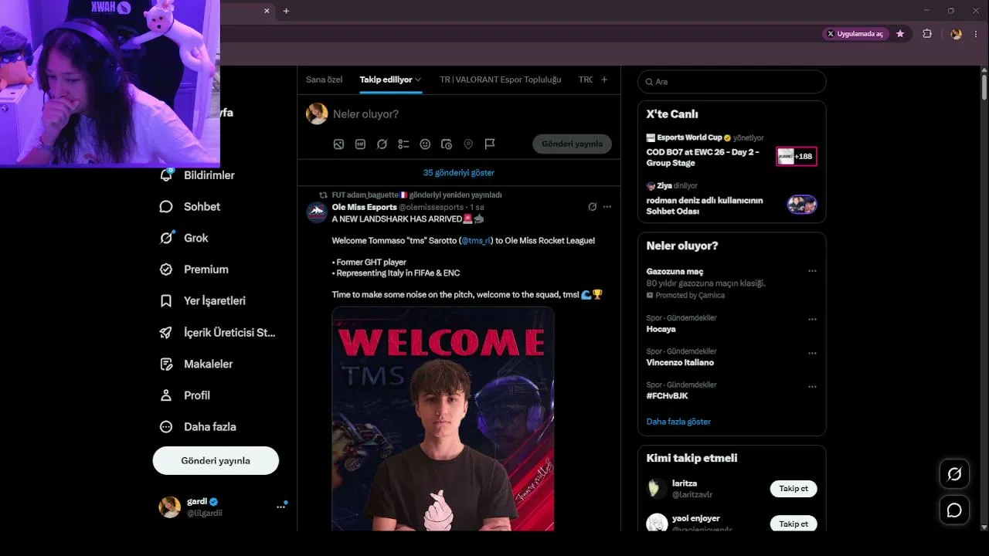Open the Gazozuna maç promoted trend
The image size is (989, 556).
pyautogui.click(x=675, y=272)
